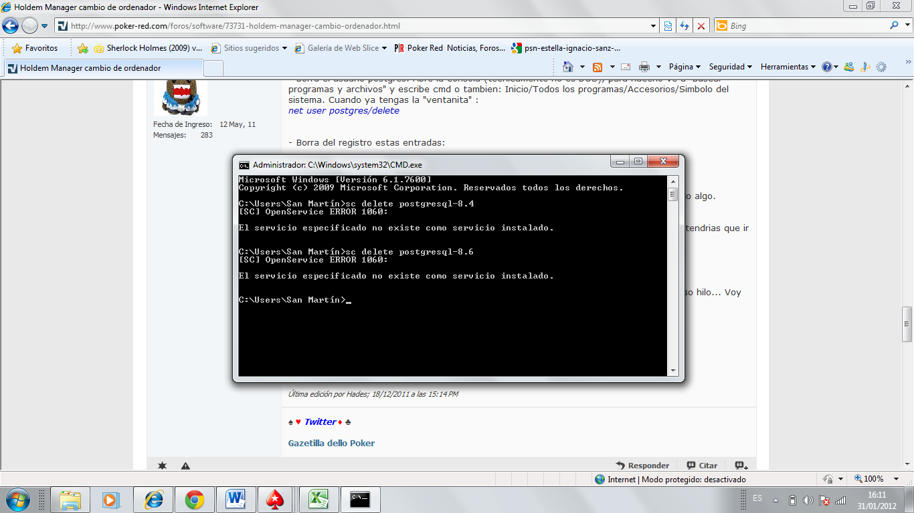The width and height of the screenshot is (914, 513).
Task: Click the Internet zone globe icon in status bar
Action: pyautogui.click(x=600, y=479)
